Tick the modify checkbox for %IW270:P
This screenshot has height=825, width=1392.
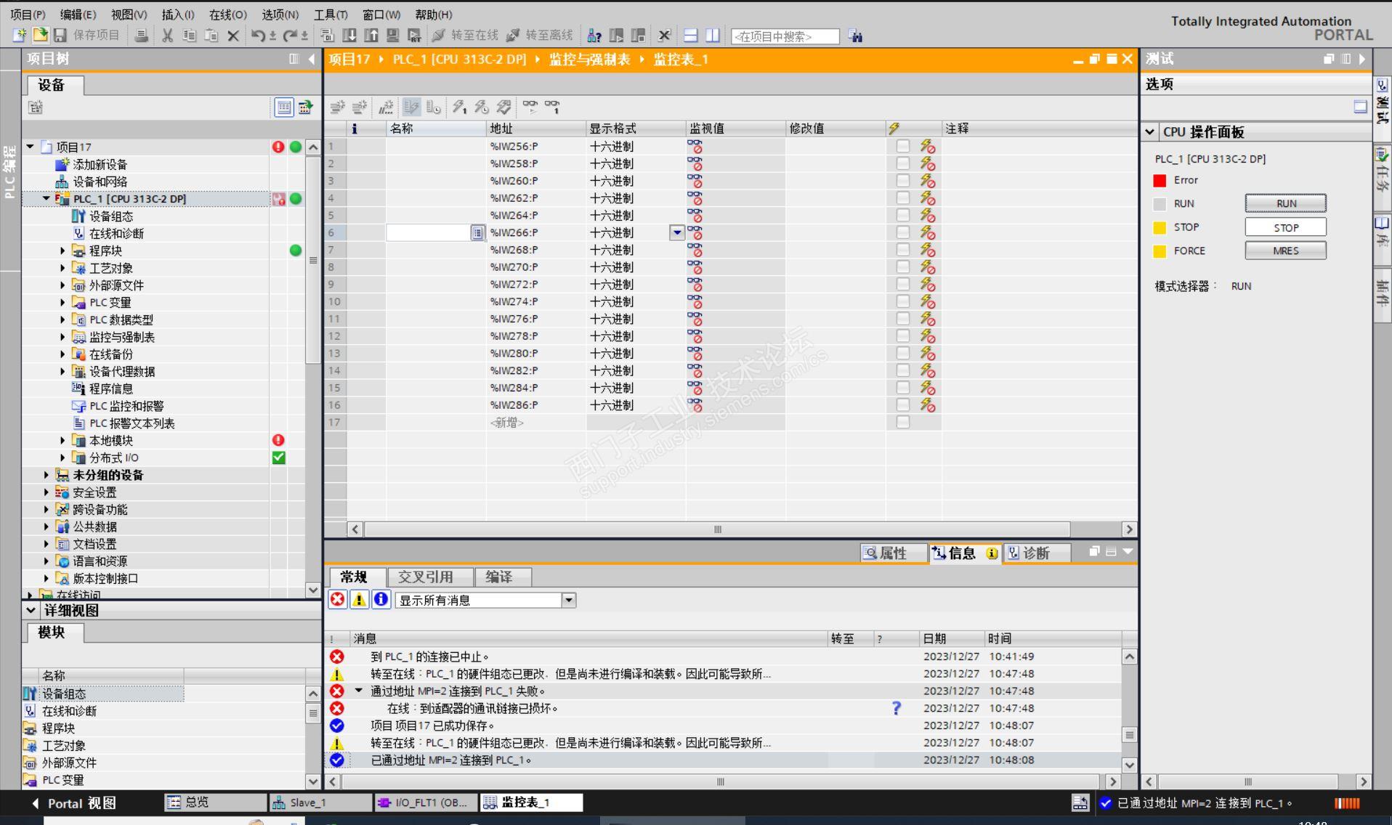click(902, 267)
